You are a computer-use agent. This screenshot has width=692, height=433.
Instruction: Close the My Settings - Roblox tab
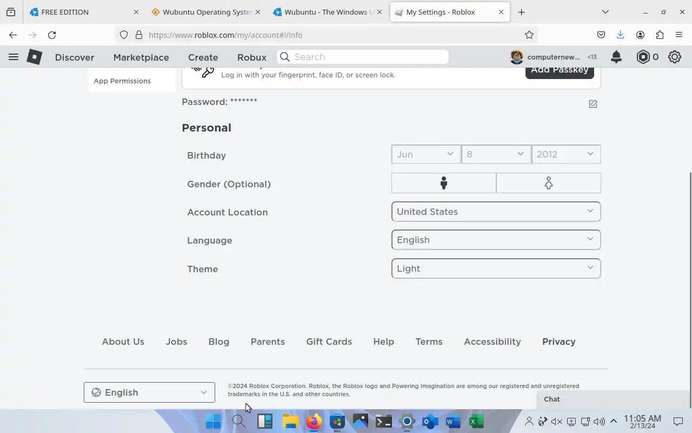501,12
